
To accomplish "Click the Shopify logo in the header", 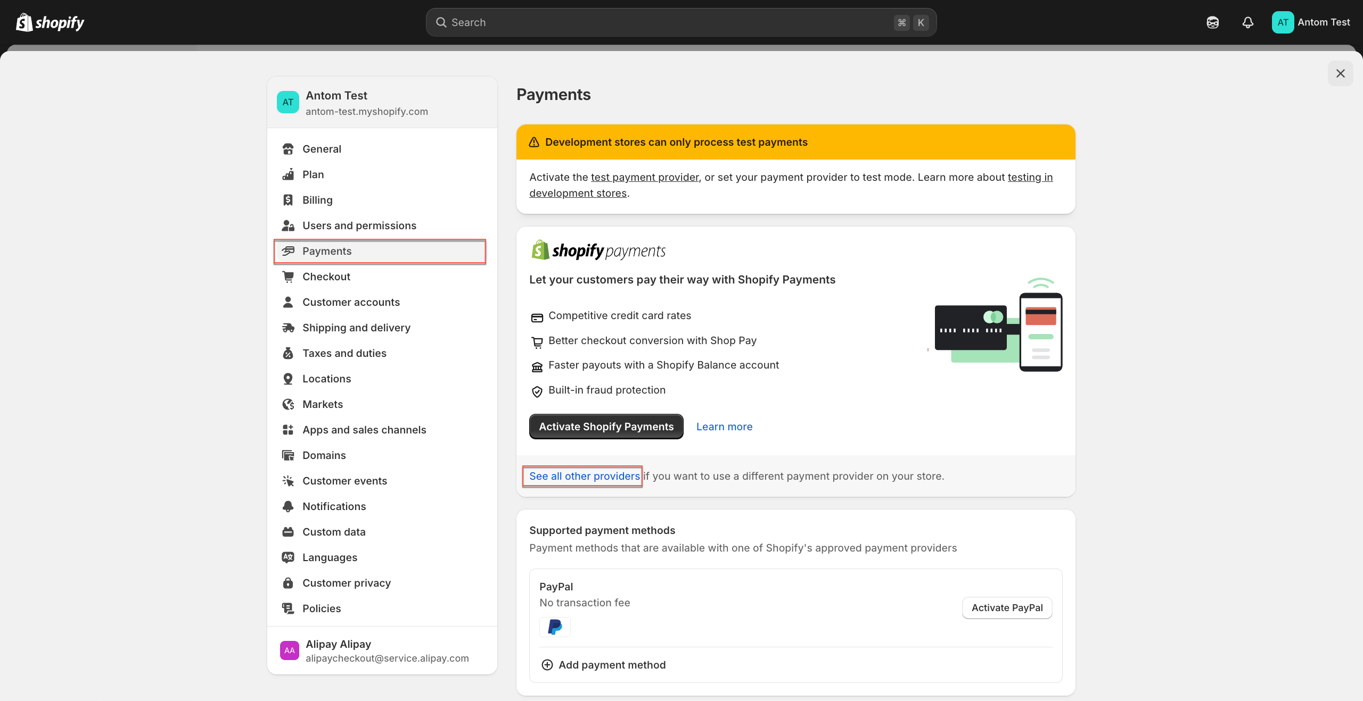I will click(x=50, y=22).
